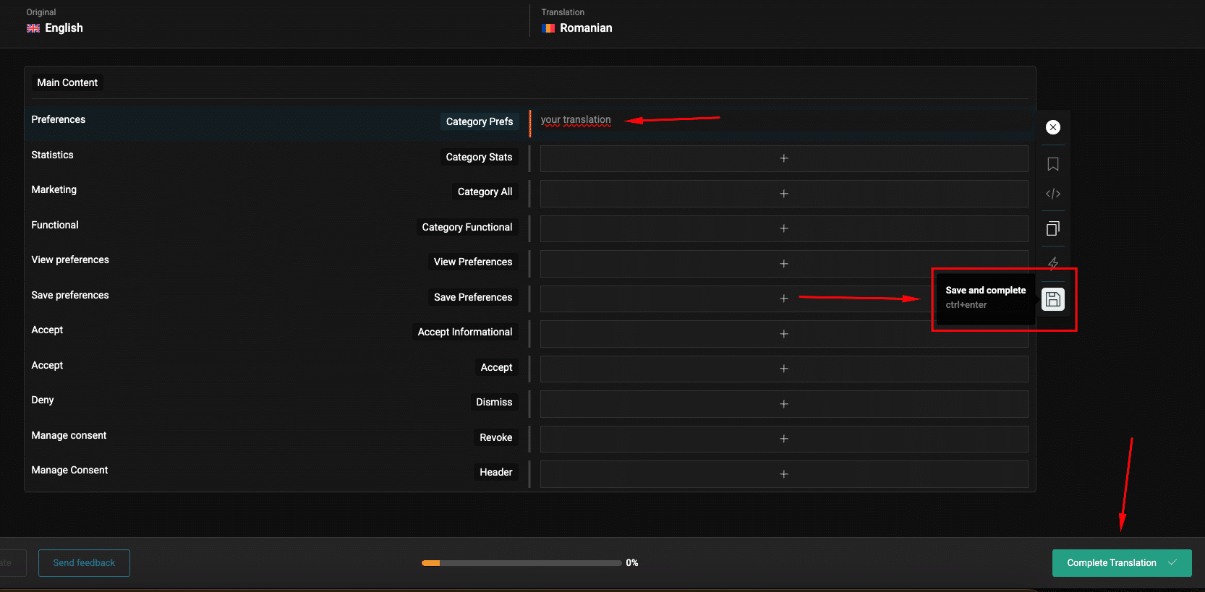Click the Romanian flag icon
This screenshot has width=1205, height=592.
click(548, 28)
